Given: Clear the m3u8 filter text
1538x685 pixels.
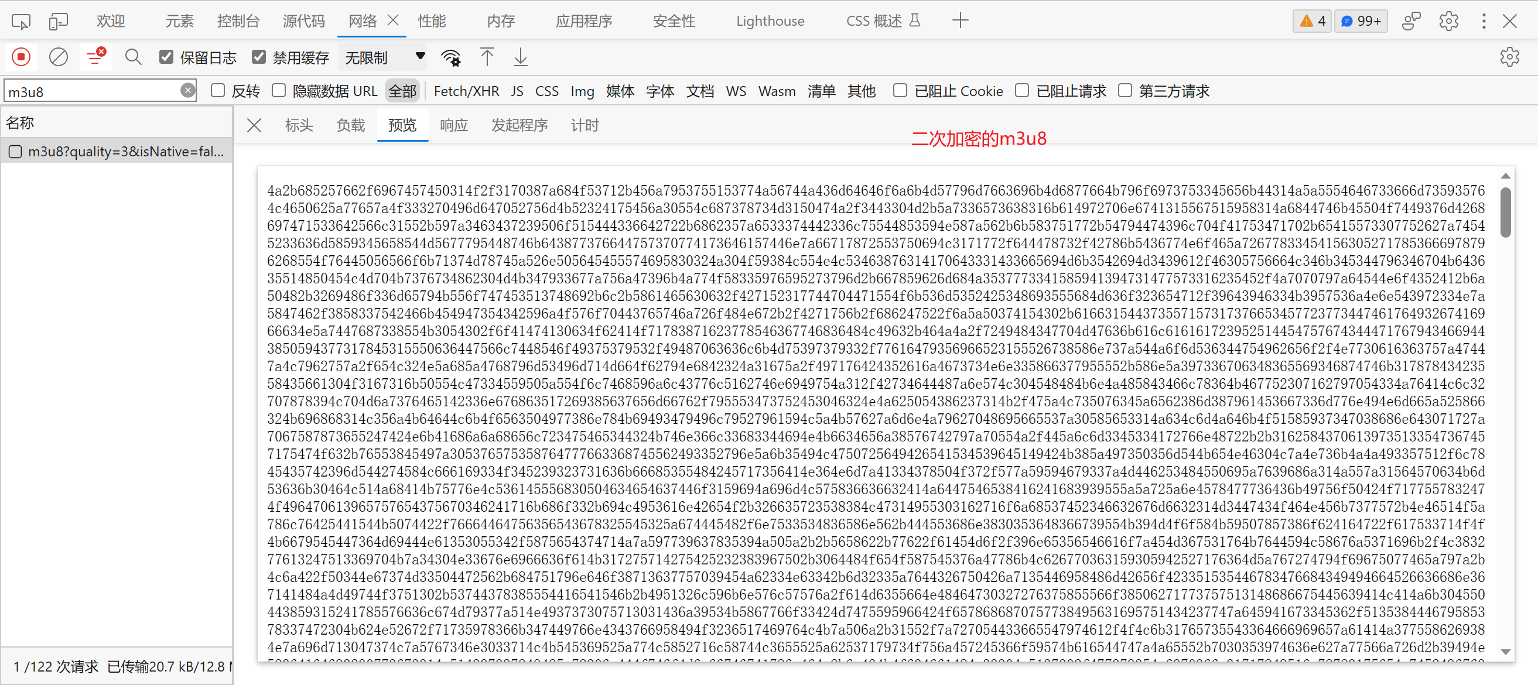Looking at the screenshot, I should tap(187, 90).
